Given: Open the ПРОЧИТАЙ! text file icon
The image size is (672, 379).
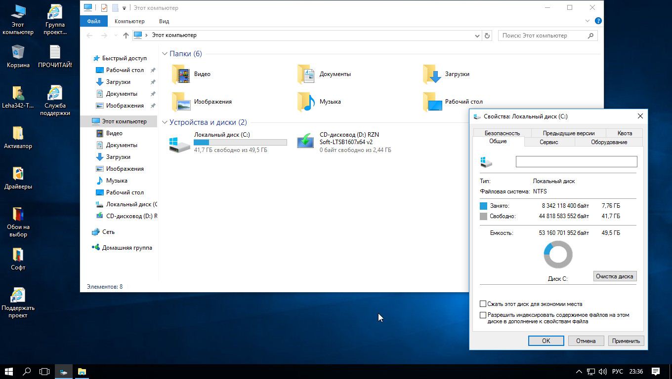Looking at the screenshot, I should [x=55, y=56].
